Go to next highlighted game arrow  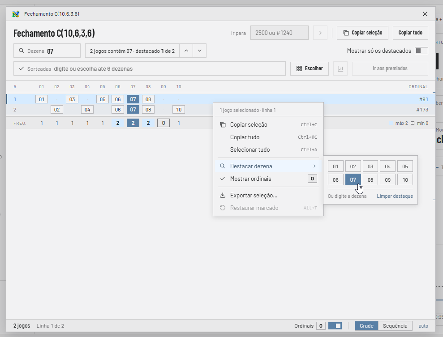(200, 51)
